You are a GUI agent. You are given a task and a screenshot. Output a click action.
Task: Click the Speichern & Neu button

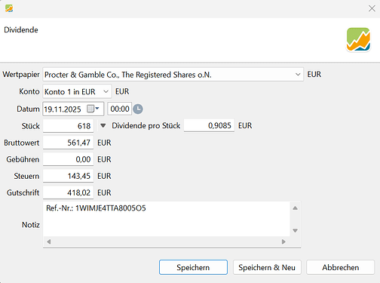click(x=267, y=267)
